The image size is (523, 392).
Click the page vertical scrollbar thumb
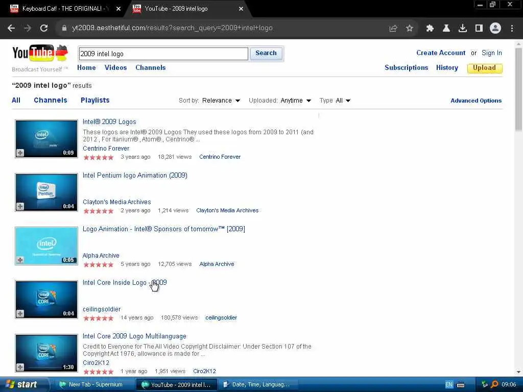[x=518, y=89]
